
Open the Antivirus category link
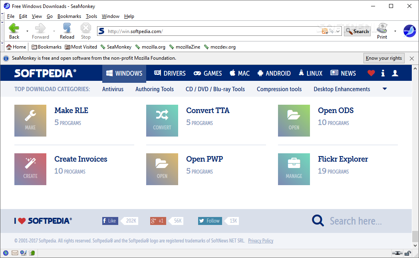[x=113, y=89]
